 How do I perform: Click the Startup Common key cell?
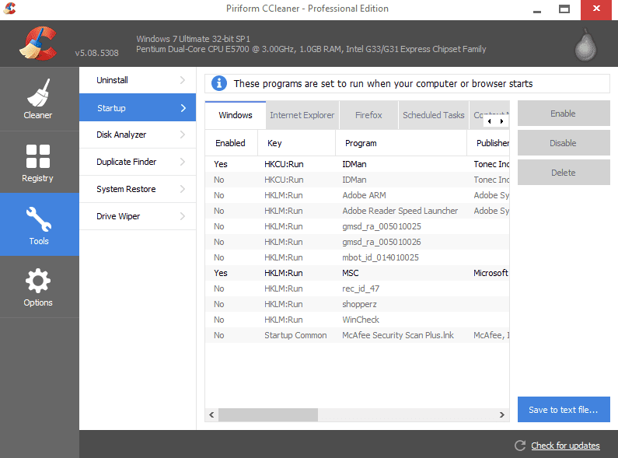click(295, 335)
